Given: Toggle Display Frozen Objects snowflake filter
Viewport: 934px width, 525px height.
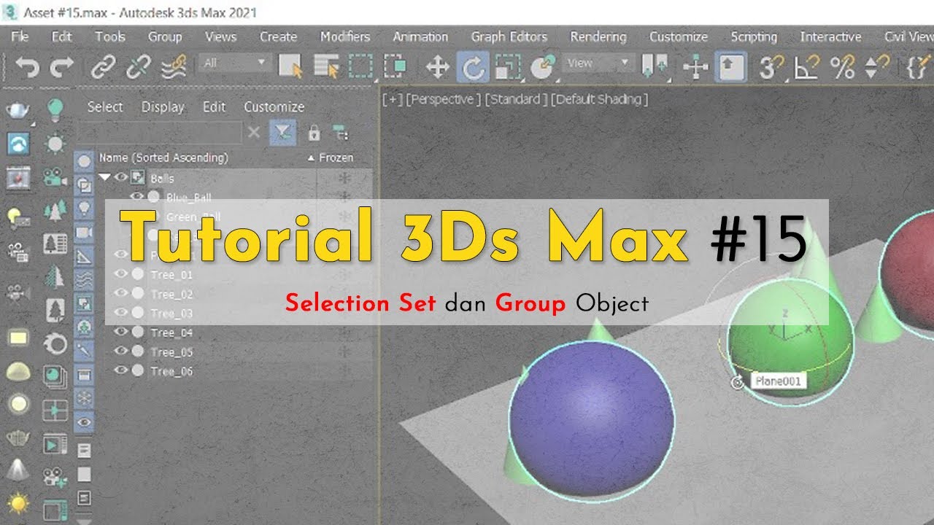Looking at the screenshot, I should [x=85, y=398].
